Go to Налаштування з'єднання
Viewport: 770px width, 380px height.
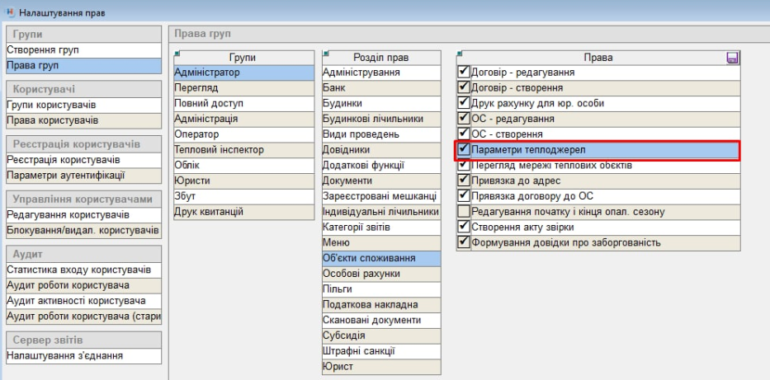point(64,355)
